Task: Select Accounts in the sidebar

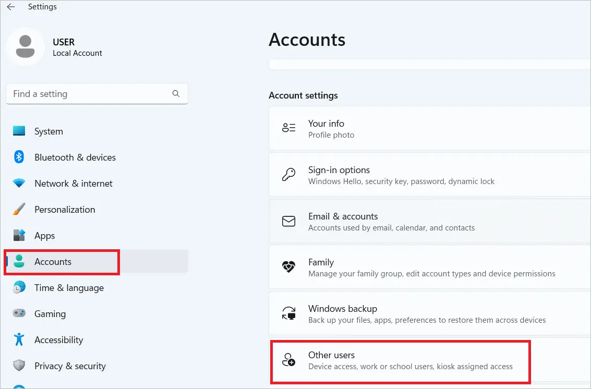Action: [x=97, y=261]
